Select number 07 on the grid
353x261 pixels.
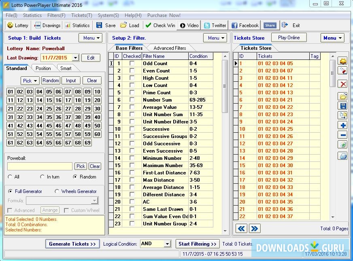coord(68,91)
